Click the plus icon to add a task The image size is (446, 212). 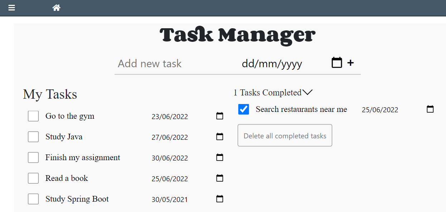point(350,63)
